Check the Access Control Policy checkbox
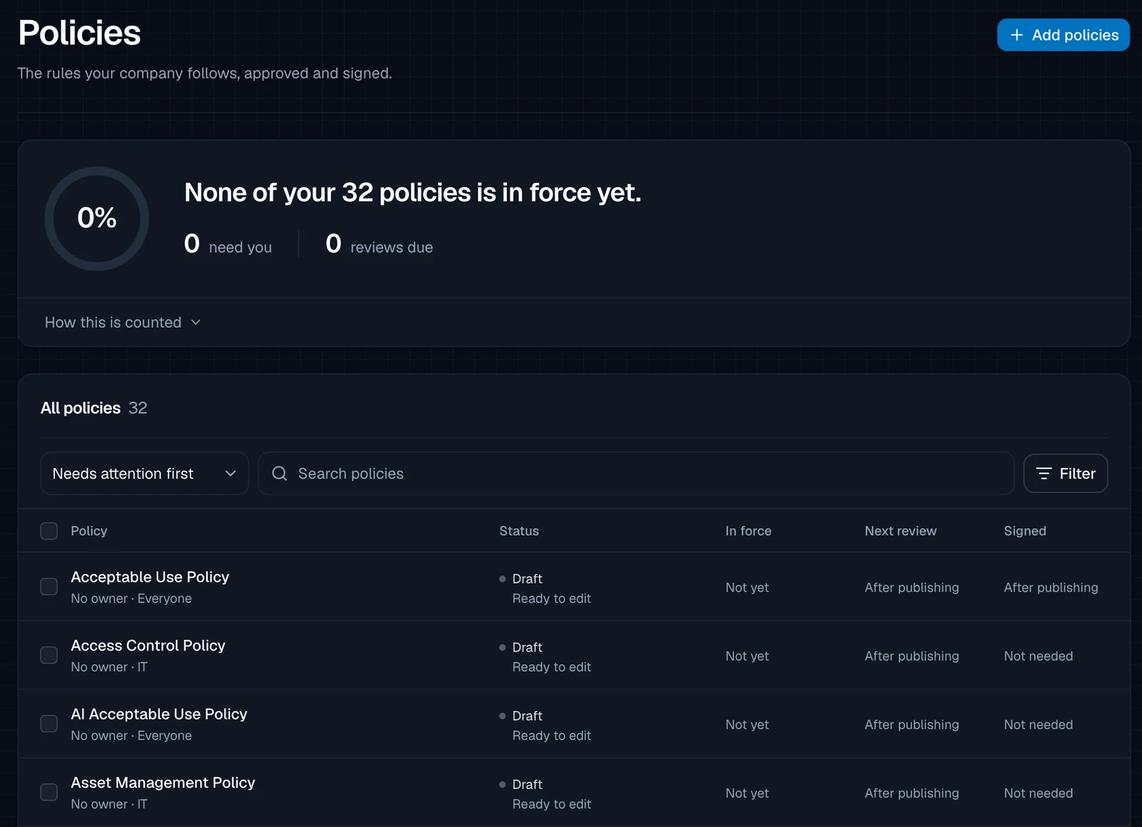The height and width of the screenshot is (827, 1142). [x=49, y=655]
